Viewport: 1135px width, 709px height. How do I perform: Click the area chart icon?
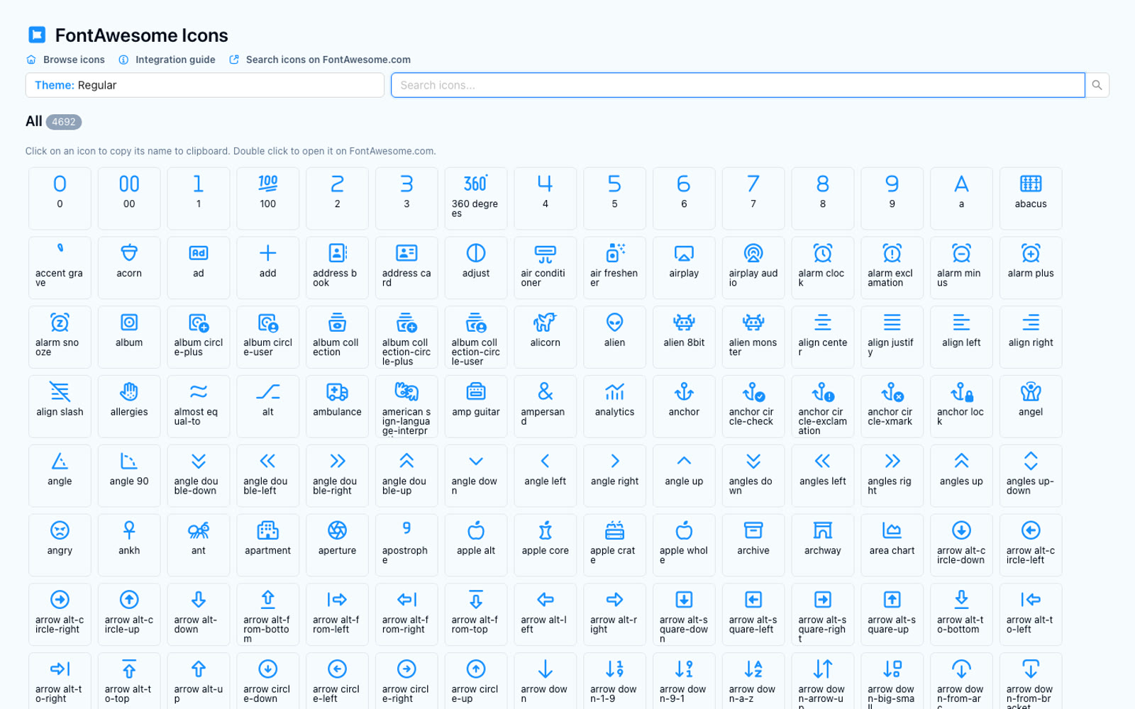pos(892,545)
